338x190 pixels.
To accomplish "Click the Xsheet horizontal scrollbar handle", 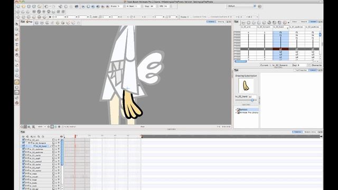I will pos(240,61).
